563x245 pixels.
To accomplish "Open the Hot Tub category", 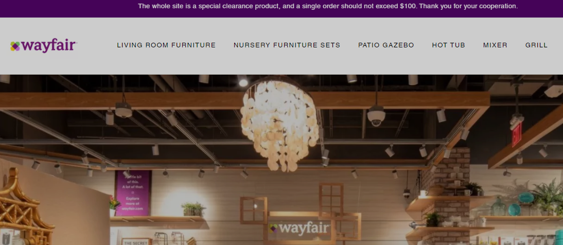I will tap(448, 45).
